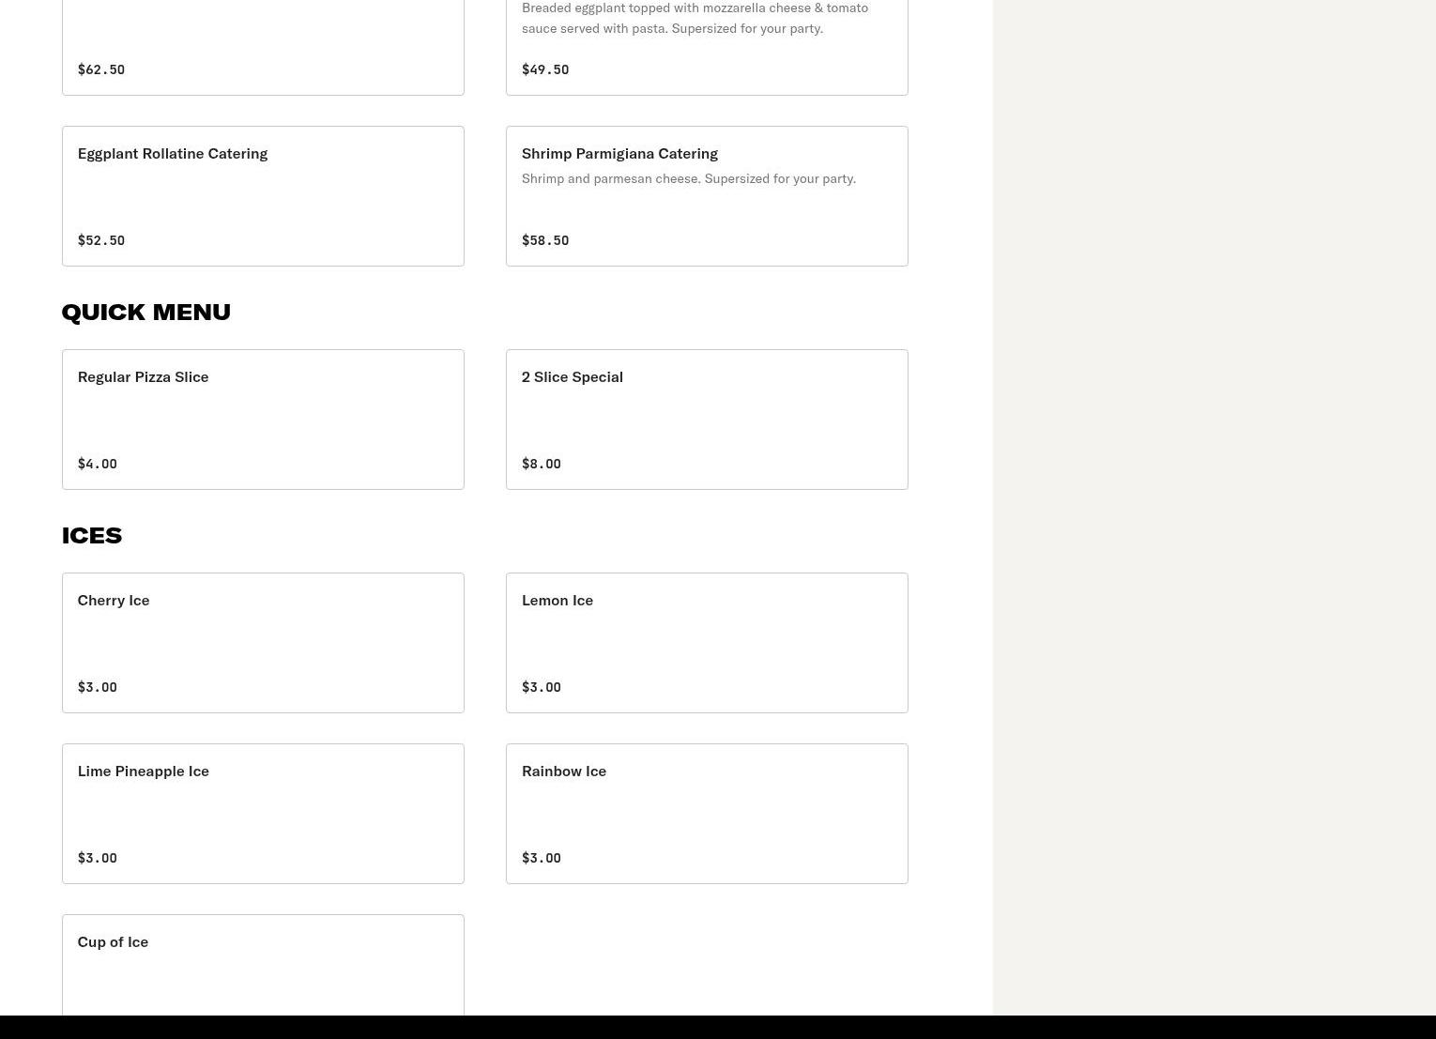Add the 2 Slice Special item
Viewport: 1436px width, 1039px height.
(x=707, y=420)
